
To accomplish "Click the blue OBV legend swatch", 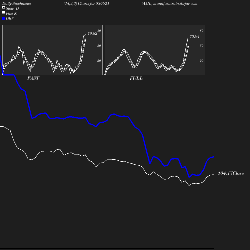I will [4, 19].
